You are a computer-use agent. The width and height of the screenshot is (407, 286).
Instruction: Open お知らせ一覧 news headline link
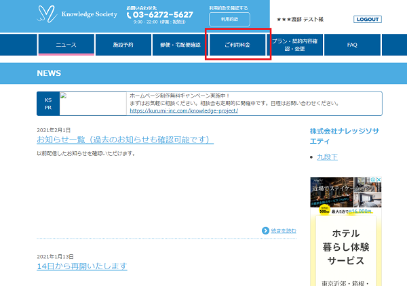click(x=125, y=140)
